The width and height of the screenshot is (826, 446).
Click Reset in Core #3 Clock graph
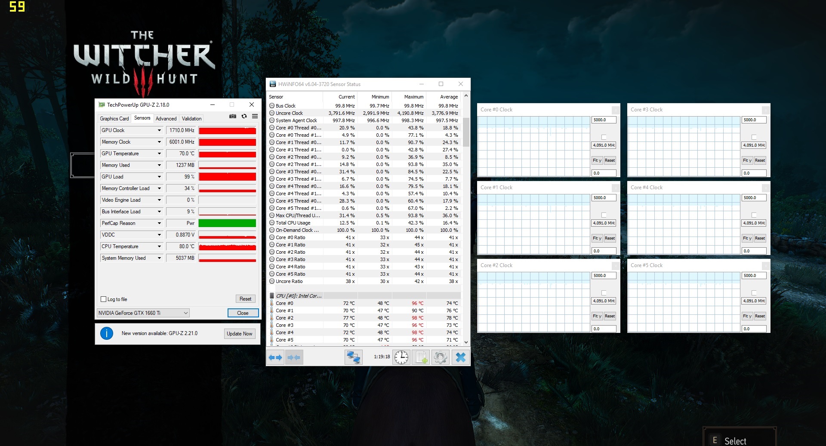tap(760, 160)
